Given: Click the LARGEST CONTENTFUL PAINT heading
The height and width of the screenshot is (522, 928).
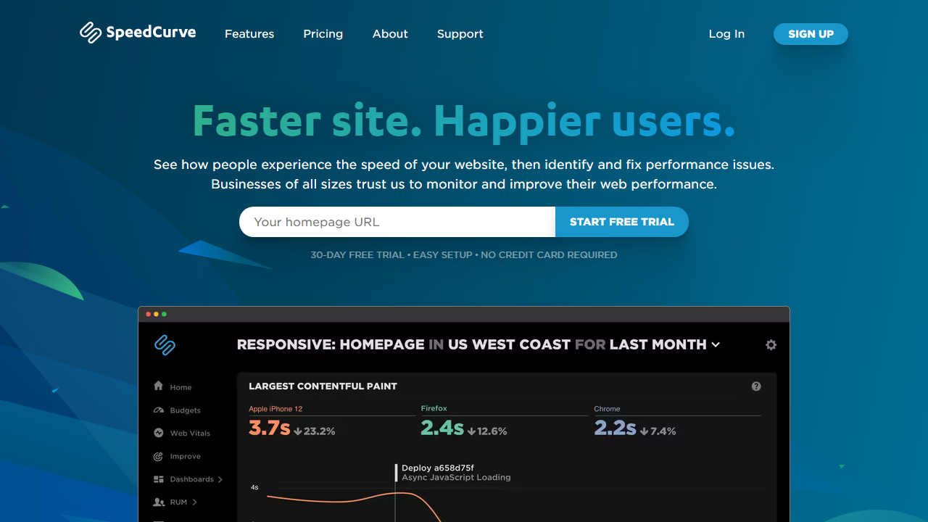Looking at the screenshot, I should [x=323, y=386].
